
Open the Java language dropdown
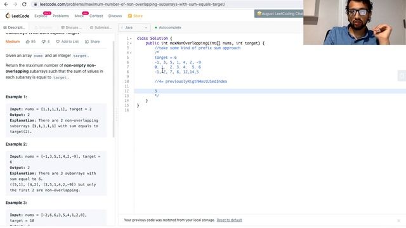(x=134, y=27)
